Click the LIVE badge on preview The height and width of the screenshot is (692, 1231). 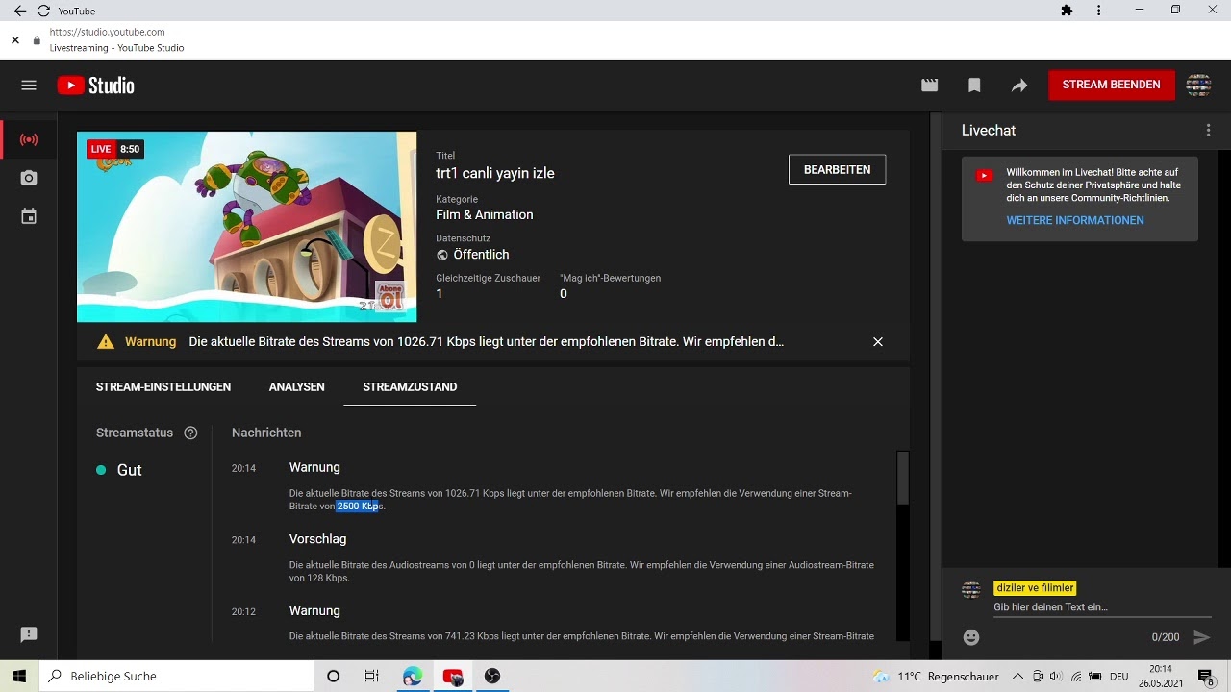101,149
